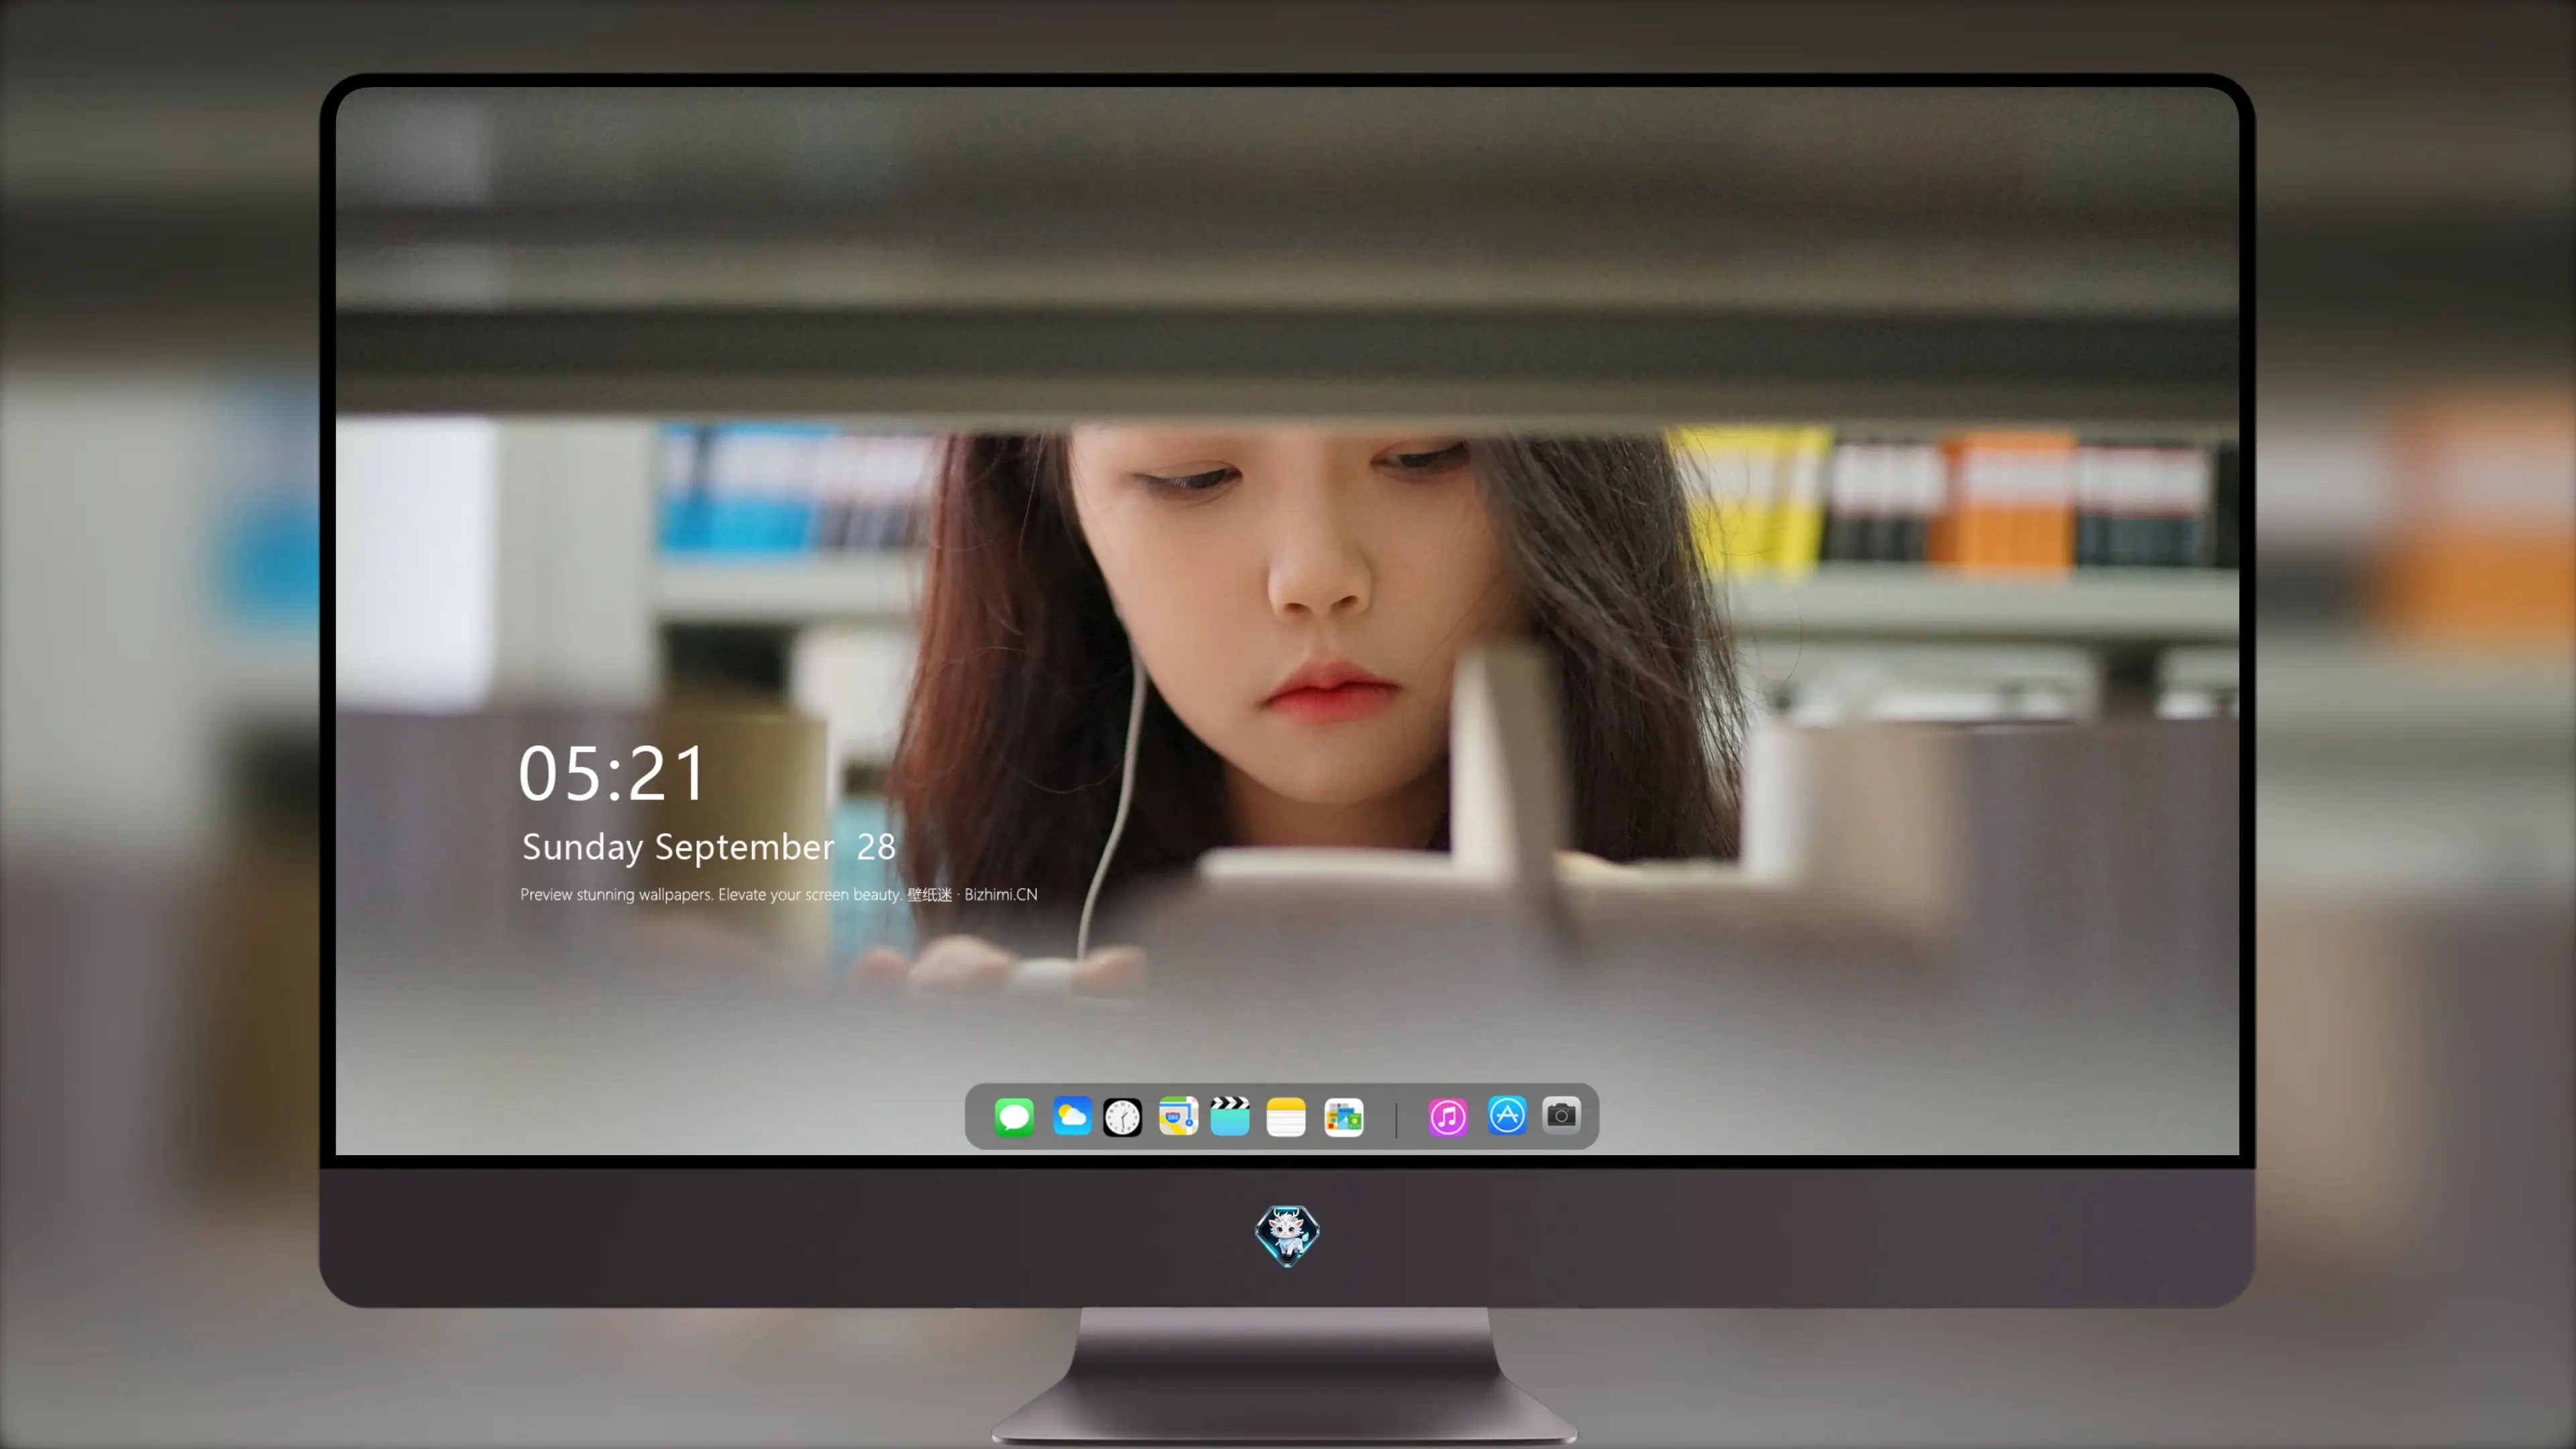The image size is (2576, 1449).
Task: Click the 'Preview stunning wallpapers' tagline text
Action: pos(778,894)
